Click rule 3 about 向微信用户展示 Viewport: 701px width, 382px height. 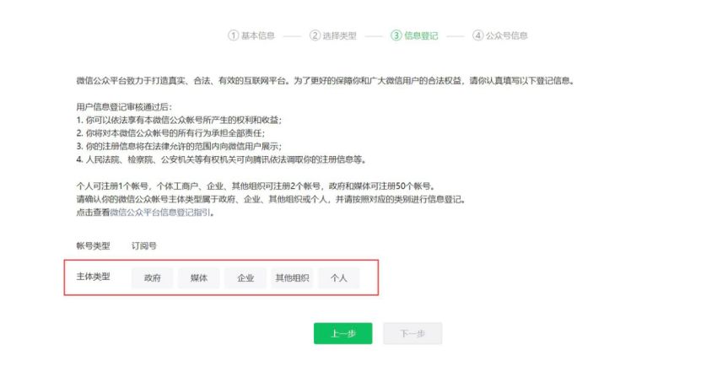tap(179, 146)
